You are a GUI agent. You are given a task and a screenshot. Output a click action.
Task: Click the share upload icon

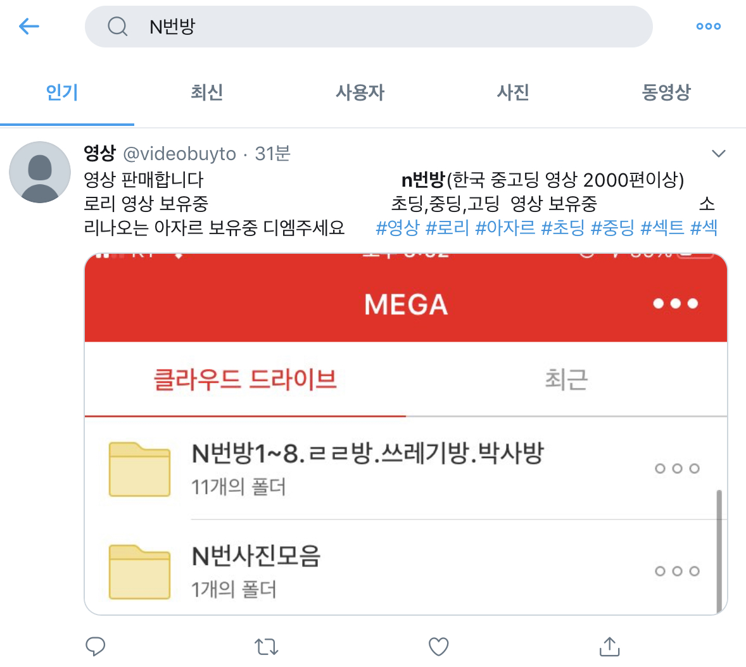609,647
